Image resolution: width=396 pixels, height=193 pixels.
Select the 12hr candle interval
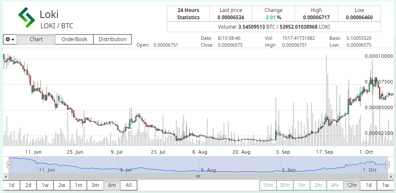click(351, 185)
